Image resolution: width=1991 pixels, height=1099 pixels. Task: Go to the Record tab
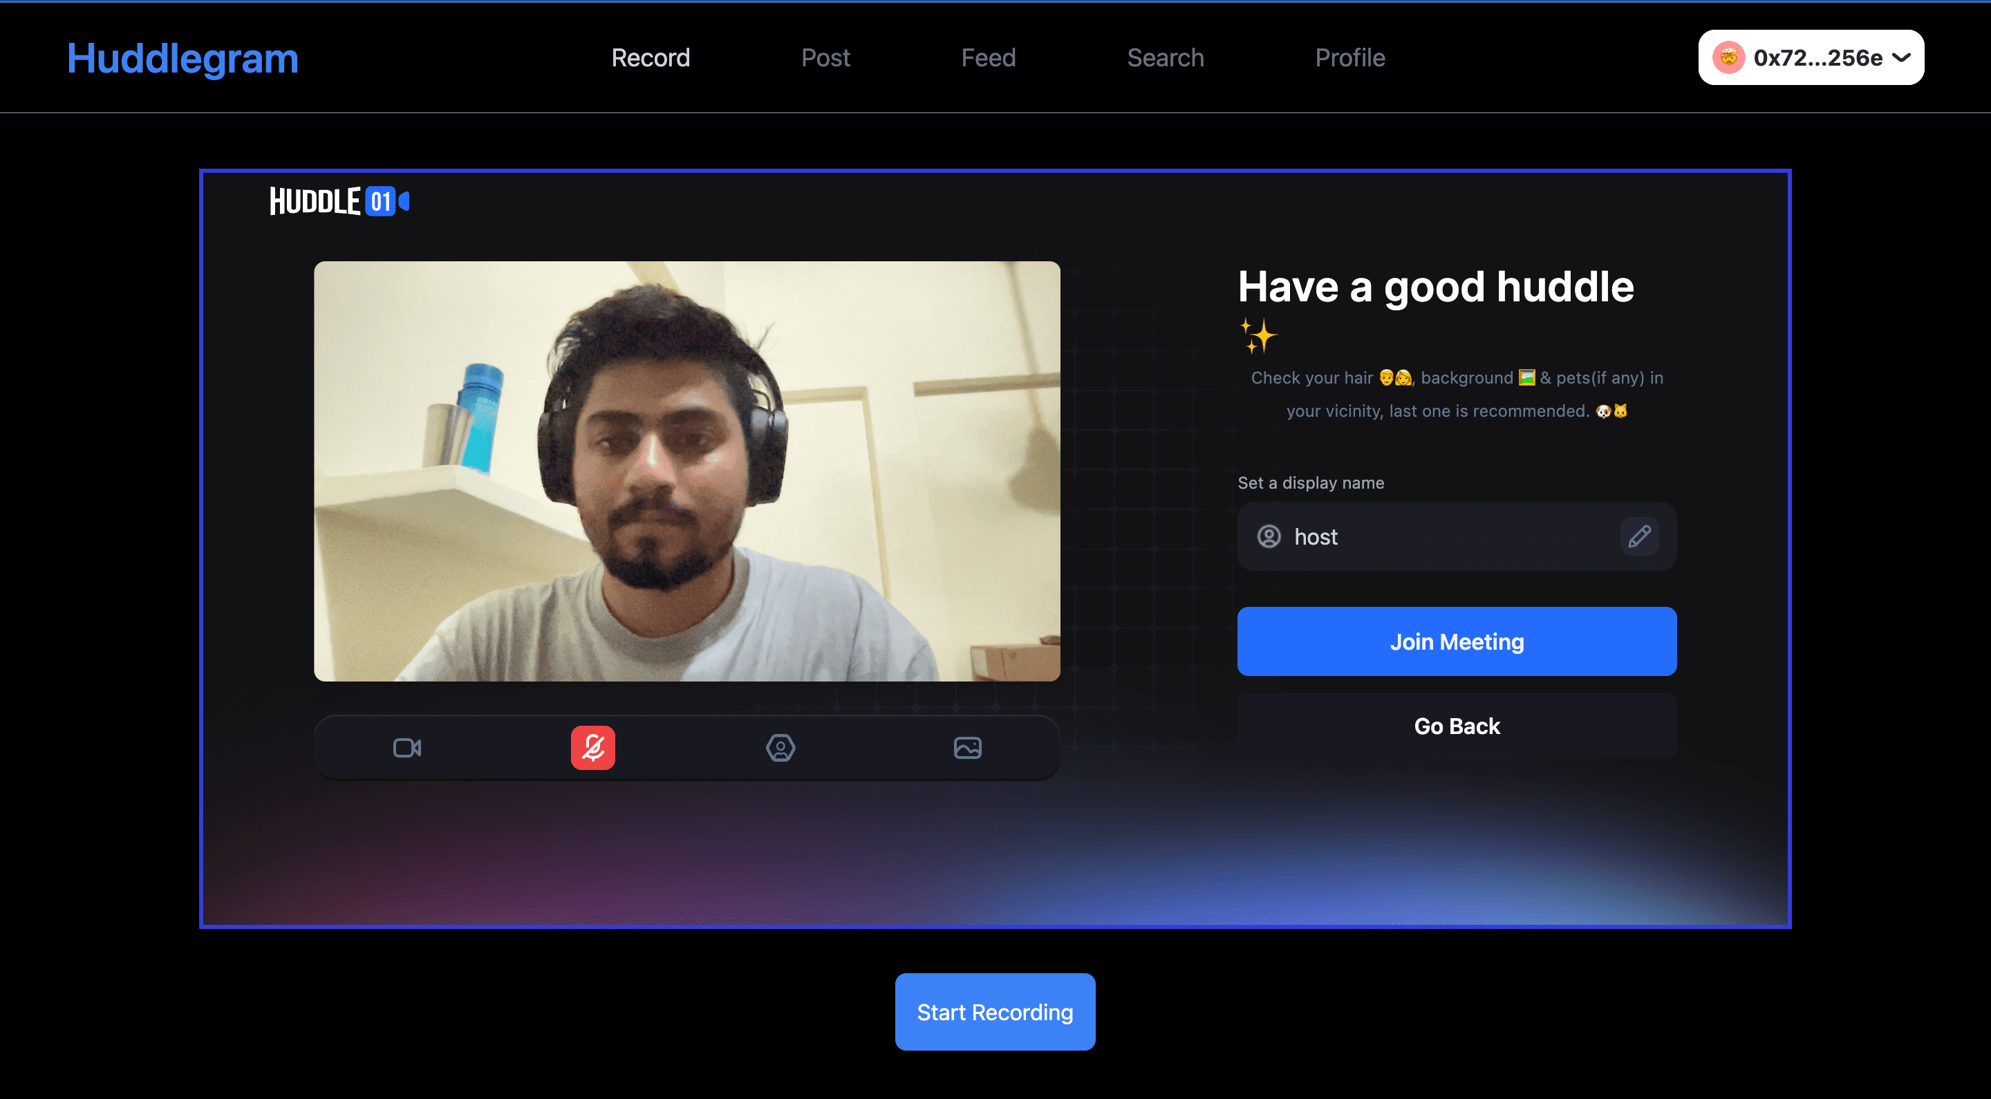pyautogui.click(x=650, y=58)
